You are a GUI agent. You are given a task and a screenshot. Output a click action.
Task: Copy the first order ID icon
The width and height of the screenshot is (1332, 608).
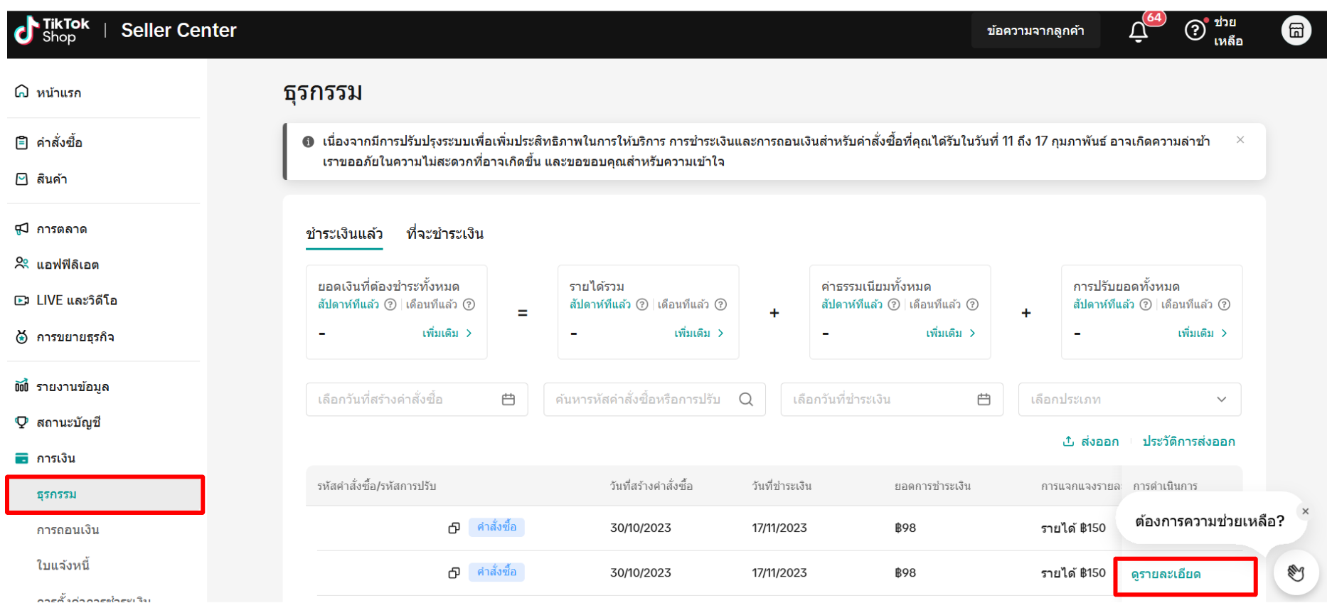pos(454,528)
